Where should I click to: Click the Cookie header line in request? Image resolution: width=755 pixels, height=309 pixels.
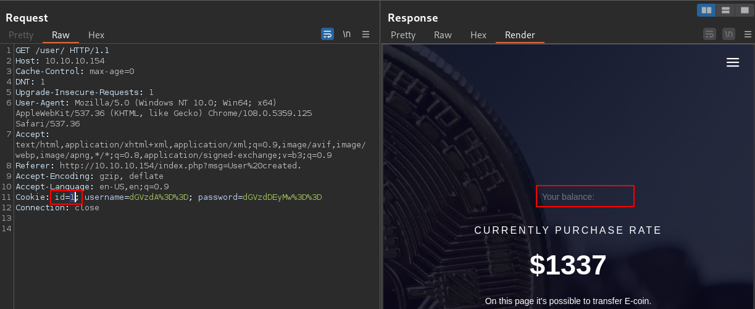pos(169,197)
